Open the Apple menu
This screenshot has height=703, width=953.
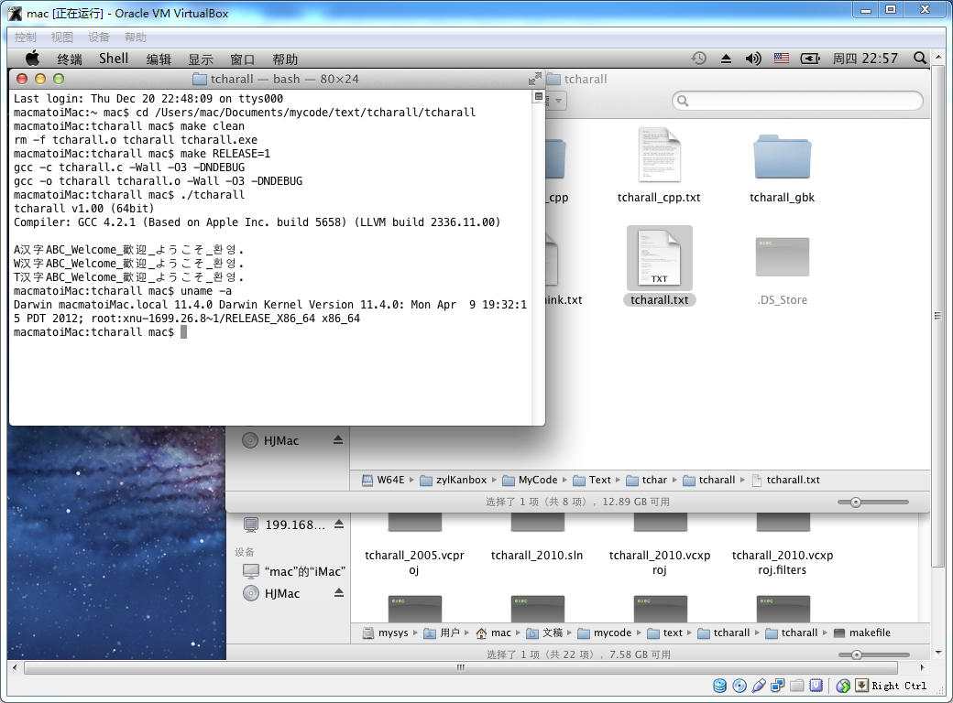click(x=33, y=59)
